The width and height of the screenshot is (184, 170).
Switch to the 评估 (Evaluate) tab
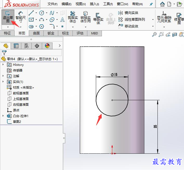click(x=80, y=33)
